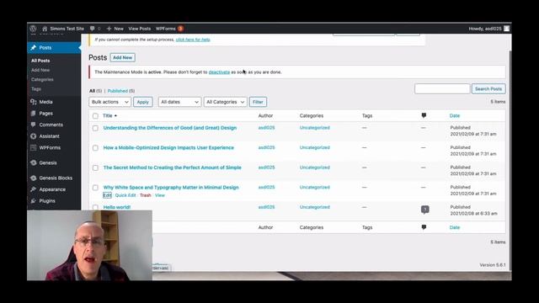Click the deactivate maintenance mode link
Viewport: 539px width, 303px height.
tap(219, 72)
